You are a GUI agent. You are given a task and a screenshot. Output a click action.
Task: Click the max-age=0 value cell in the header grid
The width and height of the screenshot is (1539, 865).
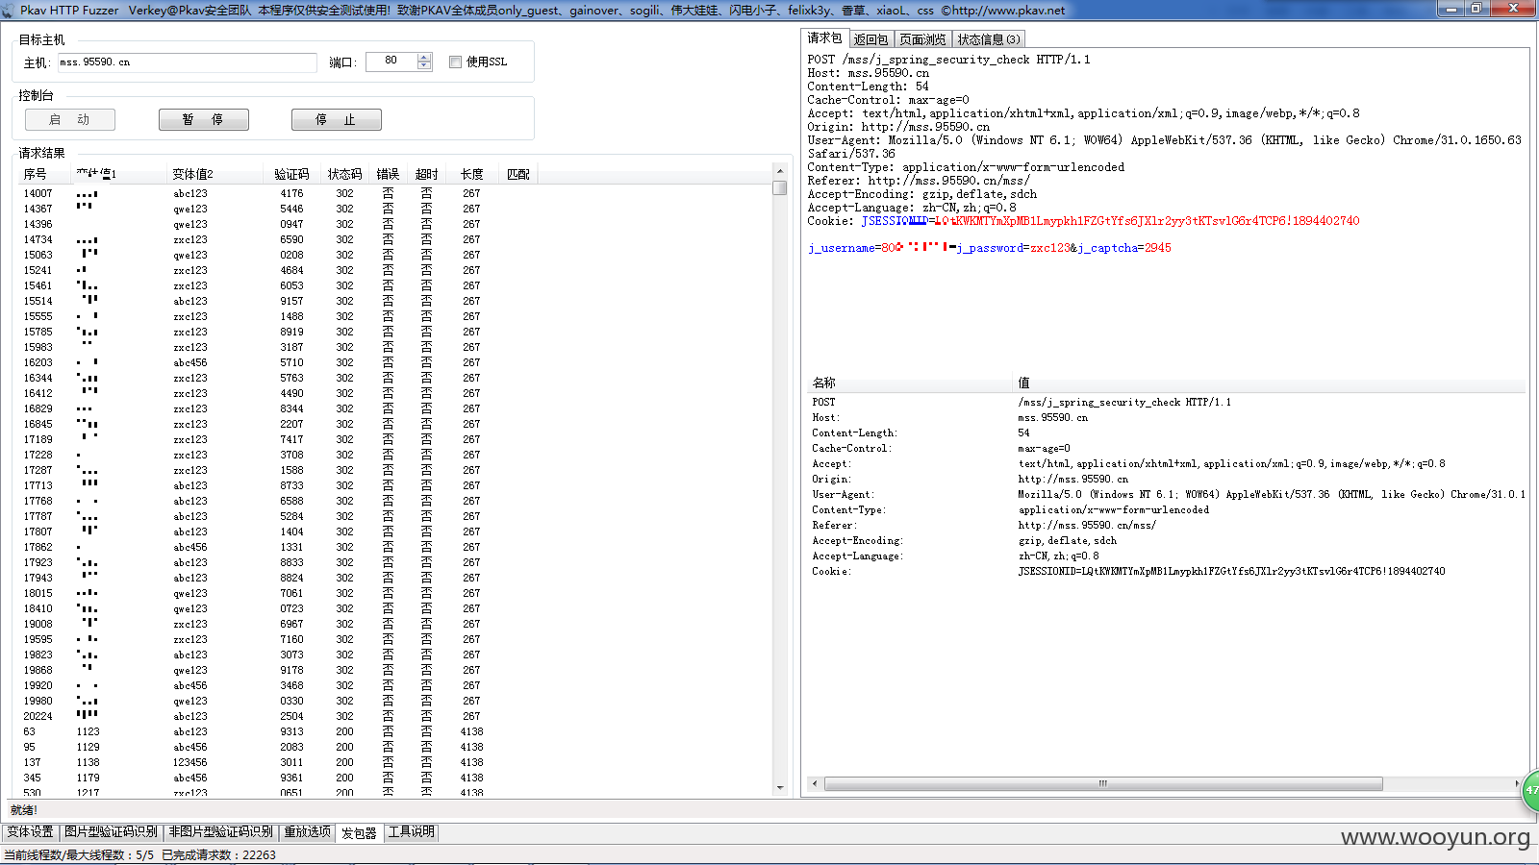[1044, 448]
